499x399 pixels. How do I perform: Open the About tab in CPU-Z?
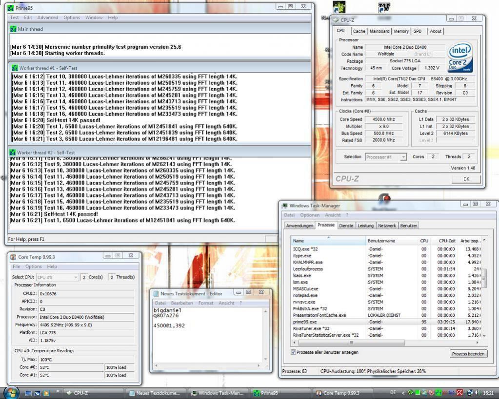[436, 31]
